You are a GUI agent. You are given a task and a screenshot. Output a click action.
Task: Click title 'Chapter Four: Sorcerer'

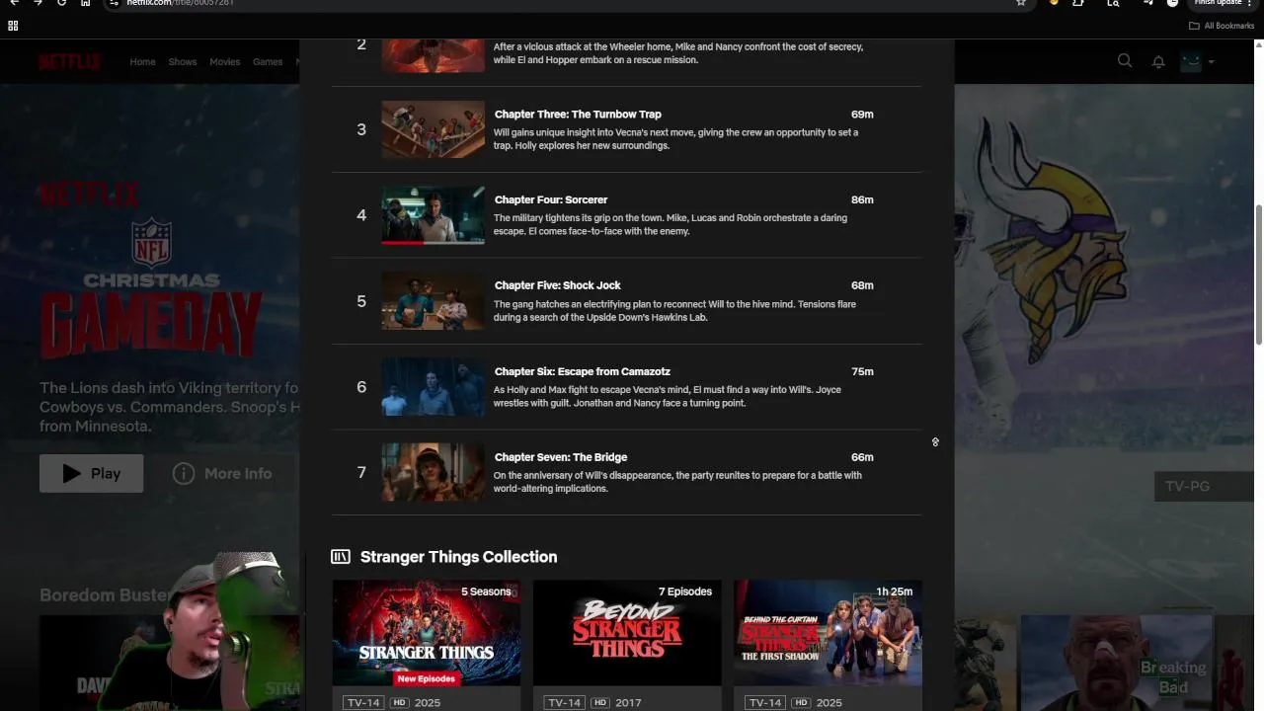click(x=551, y=199)
